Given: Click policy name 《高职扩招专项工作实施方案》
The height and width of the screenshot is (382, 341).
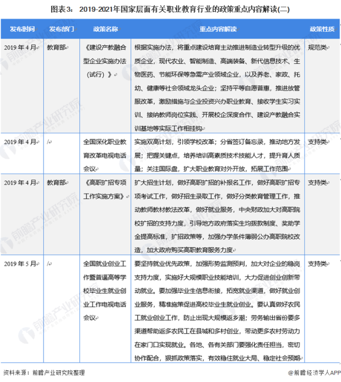Looking at the screenshot, I should pyautogui.click(x=105, y=189).
